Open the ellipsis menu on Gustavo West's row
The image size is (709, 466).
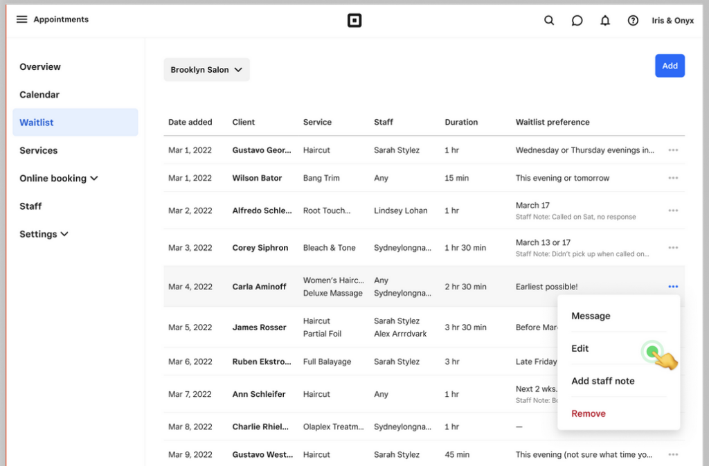point(673,455)
